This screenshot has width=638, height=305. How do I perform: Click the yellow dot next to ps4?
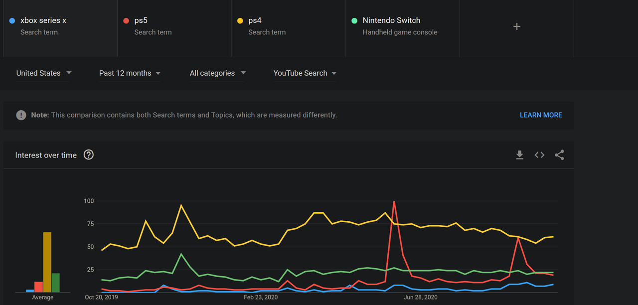pos(240,21)
